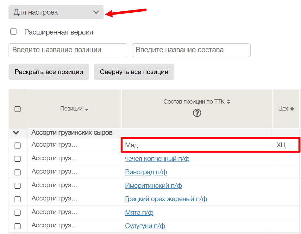Click Свернуть все позиции button
Viewport: 301px width, 234px height.
click(134, 72)
